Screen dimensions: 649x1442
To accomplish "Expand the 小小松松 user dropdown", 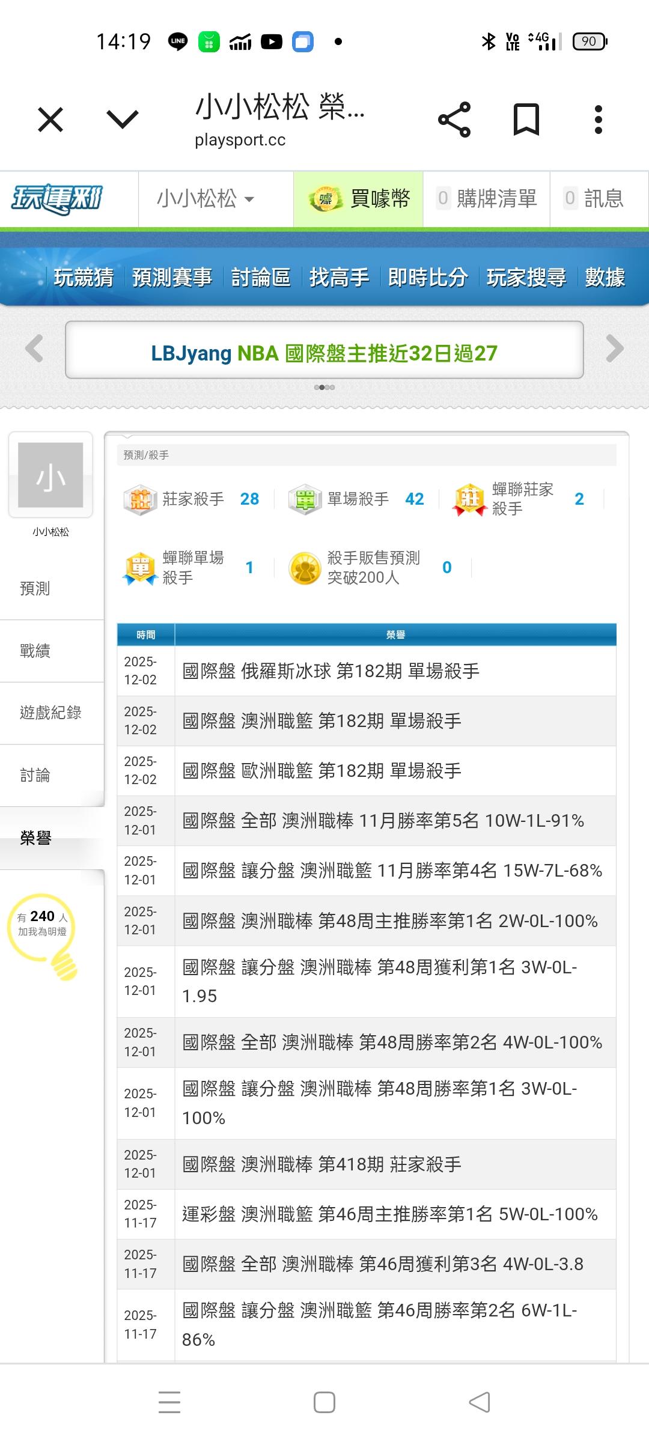I will tap(206, 199).
